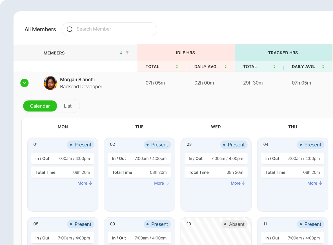Click the Search Member input field
The height and width of the screenshot is (245, 333).
(x=114, y=29)
